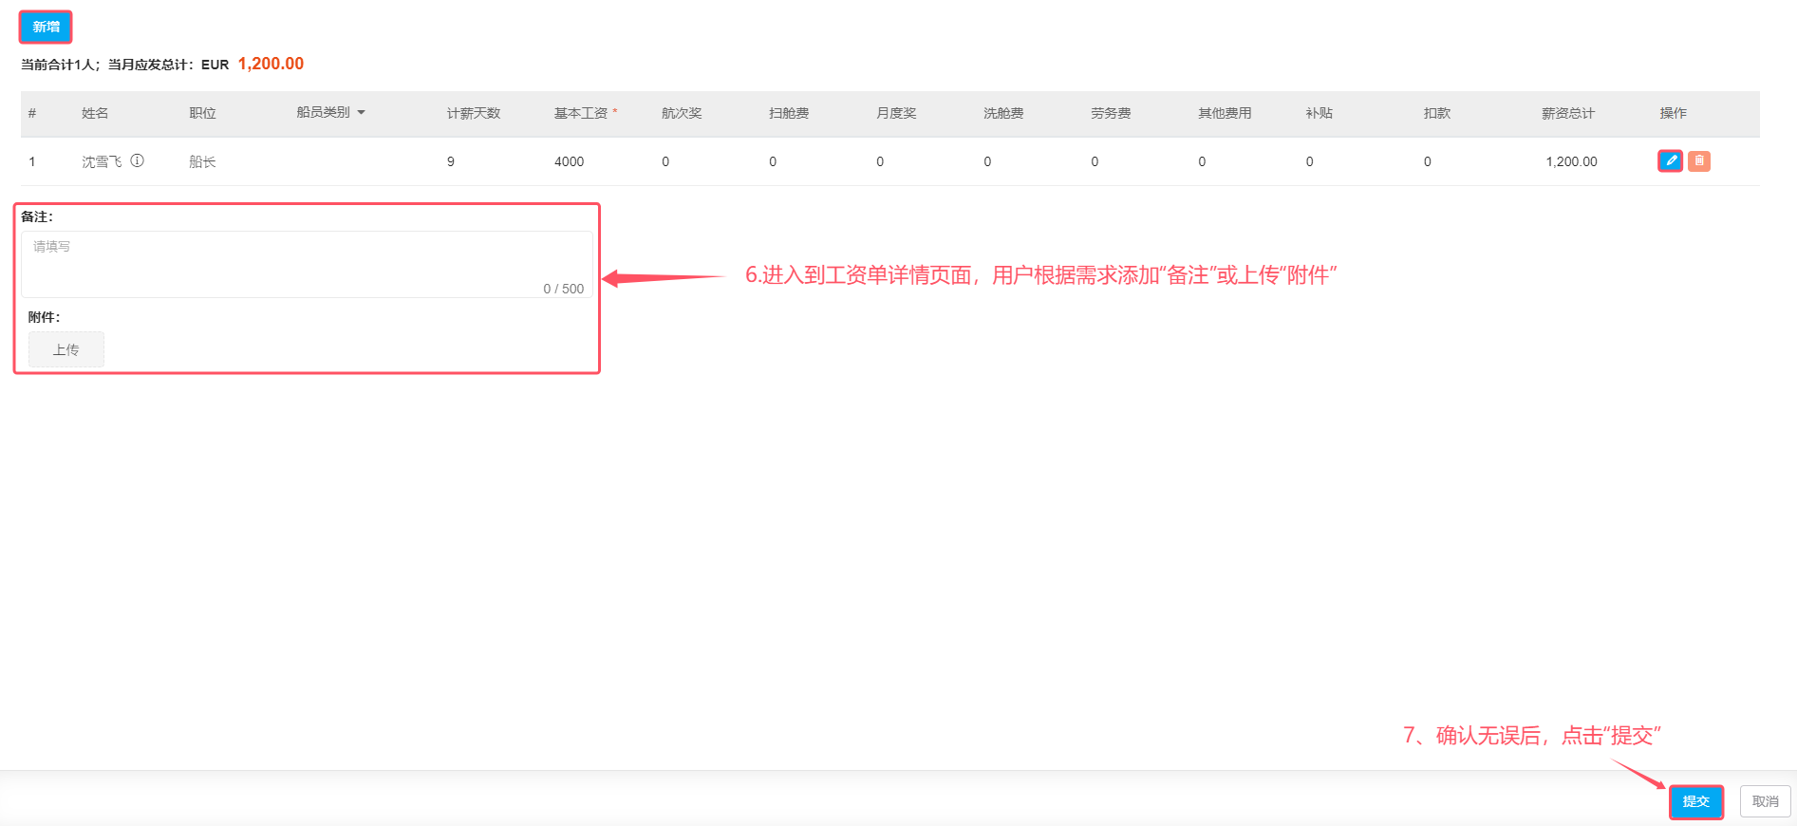Click the 航次奖 column header
The height and width of the screenshot is (826, 1797).
[x=682, y=113]
